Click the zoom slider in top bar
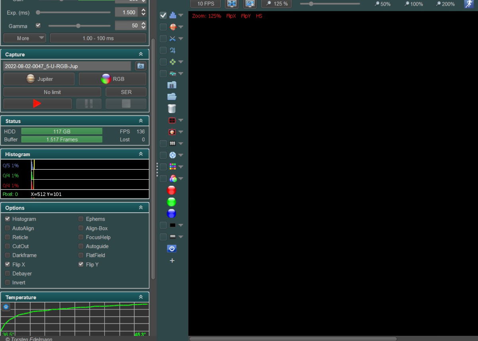478x341 pixels. 330,4
